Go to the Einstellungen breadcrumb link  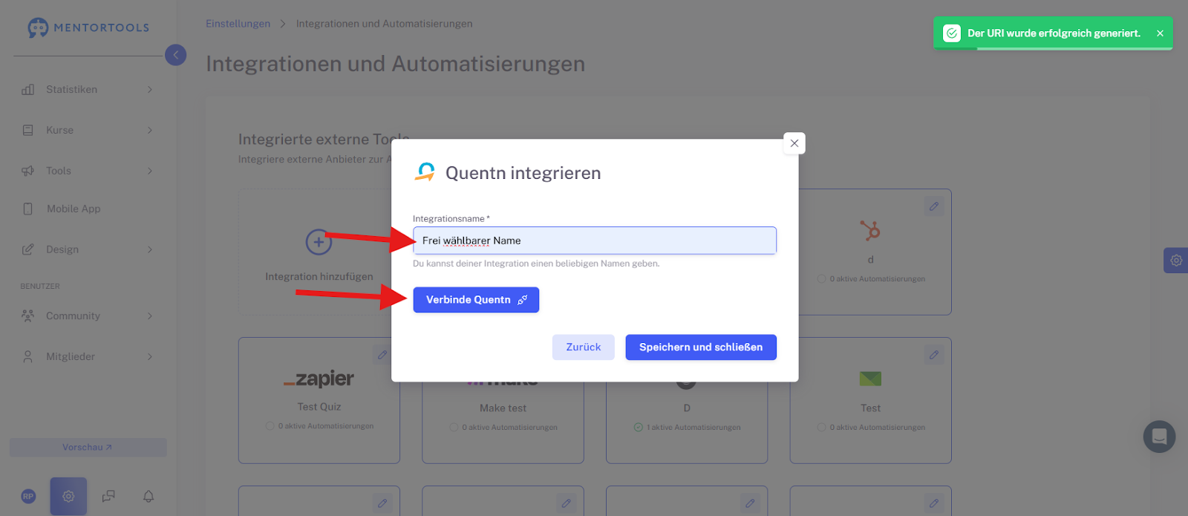[x=238, y=24]
